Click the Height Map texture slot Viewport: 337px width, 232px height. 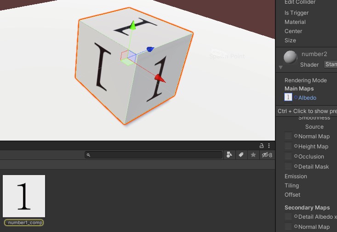point(288,146)
